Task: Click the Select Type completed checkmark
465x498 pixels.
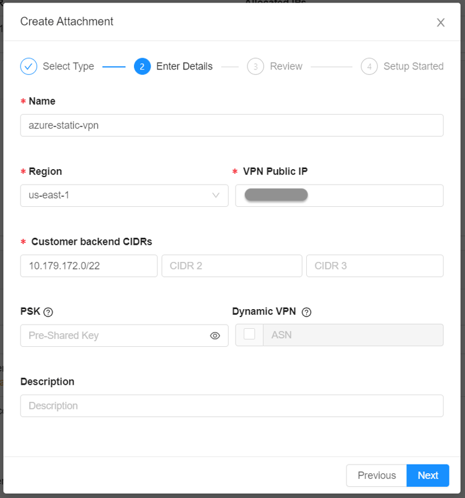Action: [x=28, y=66]
